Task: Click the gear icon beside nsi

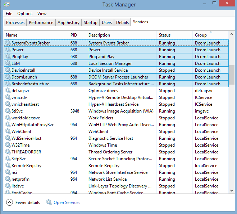Action: pos(8,172)
